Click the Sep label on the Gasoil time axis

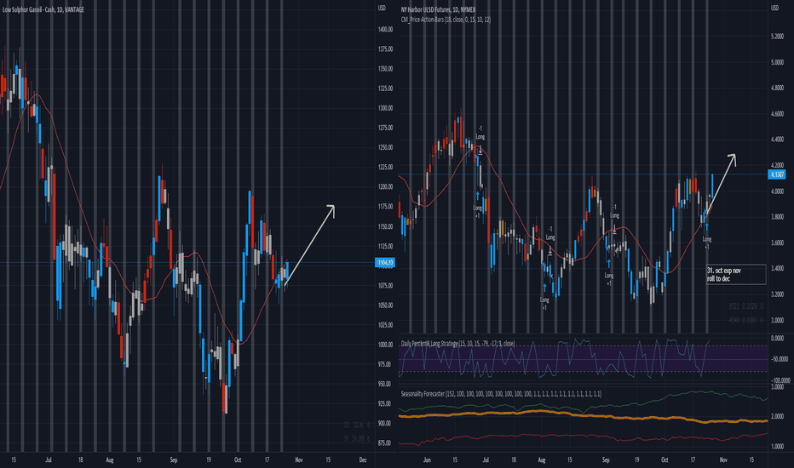174,459
